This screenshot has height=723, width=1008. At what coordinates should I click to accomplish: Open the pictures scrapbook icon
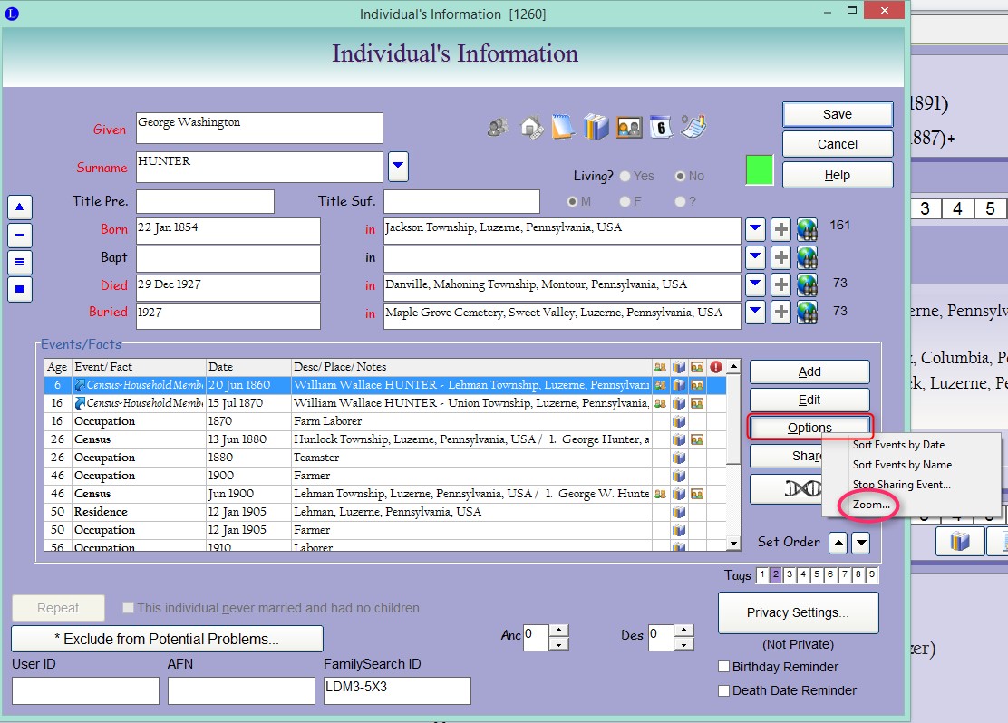pyautogui.click(x=629, y=127)
